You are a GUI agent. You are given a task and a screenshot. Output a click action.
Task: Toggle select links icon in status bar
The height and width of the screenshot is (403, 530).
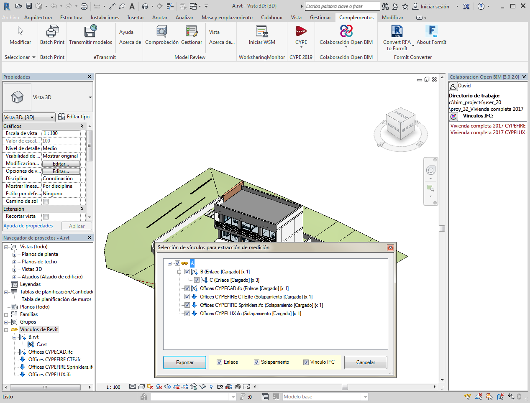468,397
